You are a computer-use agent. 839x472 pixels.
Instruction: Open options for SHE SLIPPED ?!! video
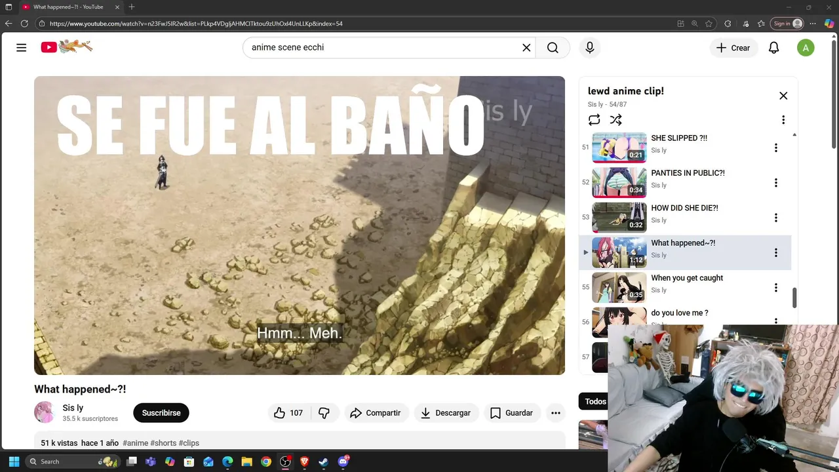(x=776, y=148)
